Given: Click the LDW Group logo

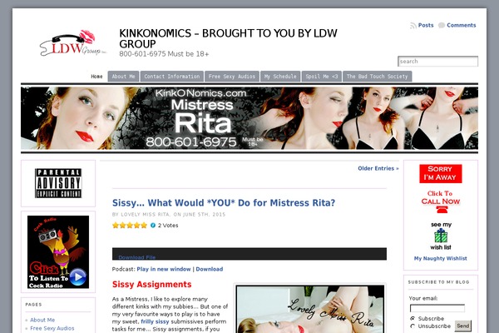Looking at the screenshot, I should (72, 43).
